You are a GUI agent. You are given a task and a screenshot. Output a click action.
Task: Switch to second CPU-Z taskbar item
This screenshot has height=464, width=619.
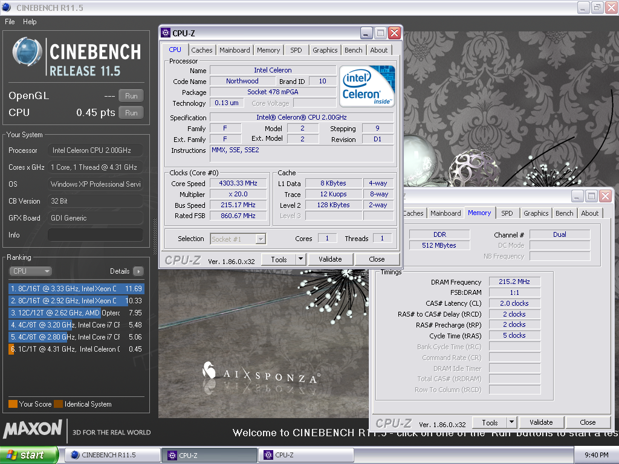[x=306, y=455]
